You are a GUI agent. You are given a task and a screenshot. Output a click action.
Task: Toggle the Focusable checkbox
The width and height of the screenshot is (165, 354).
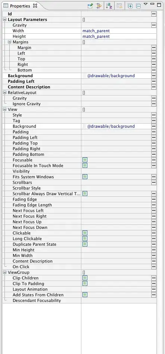point(85,160)
